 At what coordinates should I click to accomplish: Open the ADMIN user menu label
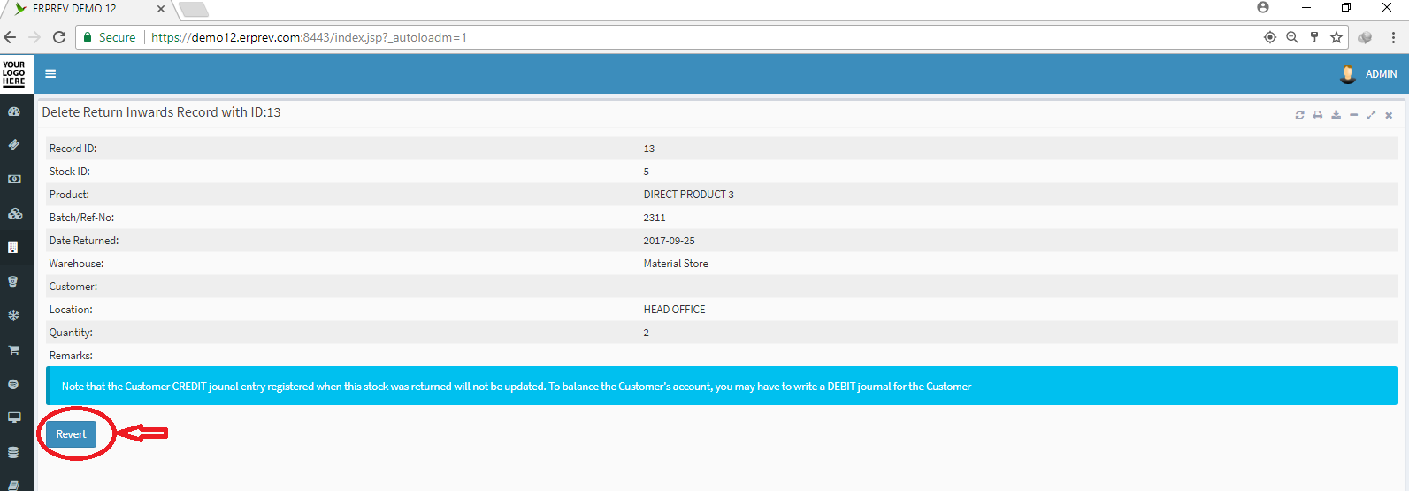click(x=1381, y=74)
